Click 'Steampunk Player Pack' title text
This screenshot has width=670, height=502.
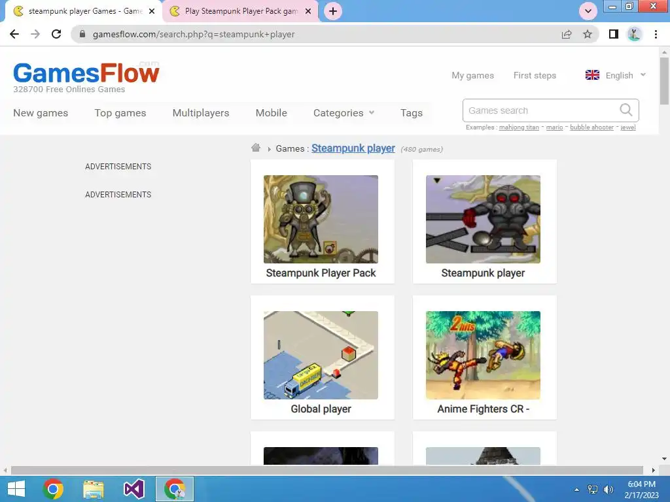click(x=321, y=273)
